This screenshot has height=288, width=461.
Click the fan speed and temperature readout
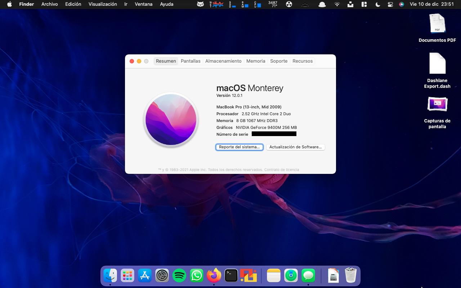click(x=273, y=4)
